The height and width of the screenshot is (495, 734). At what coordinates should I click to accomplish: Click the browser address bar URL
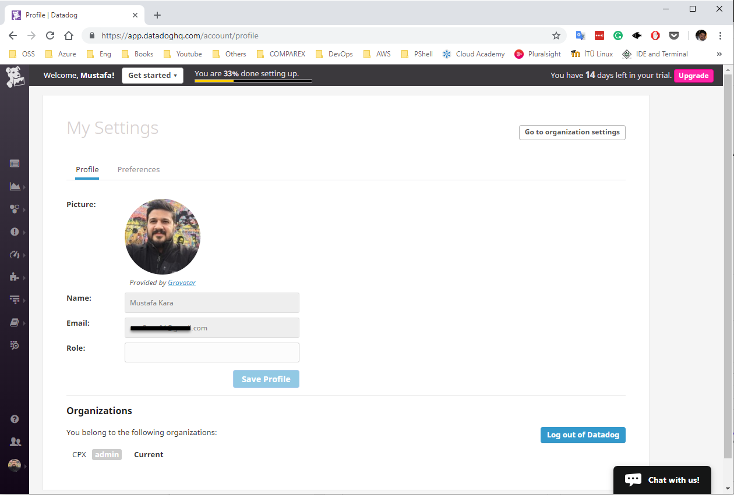(x=179, y=35)
